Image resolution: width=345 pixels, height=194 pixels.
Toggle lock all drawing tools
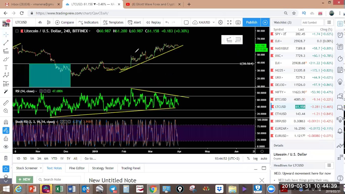[6, 139]
